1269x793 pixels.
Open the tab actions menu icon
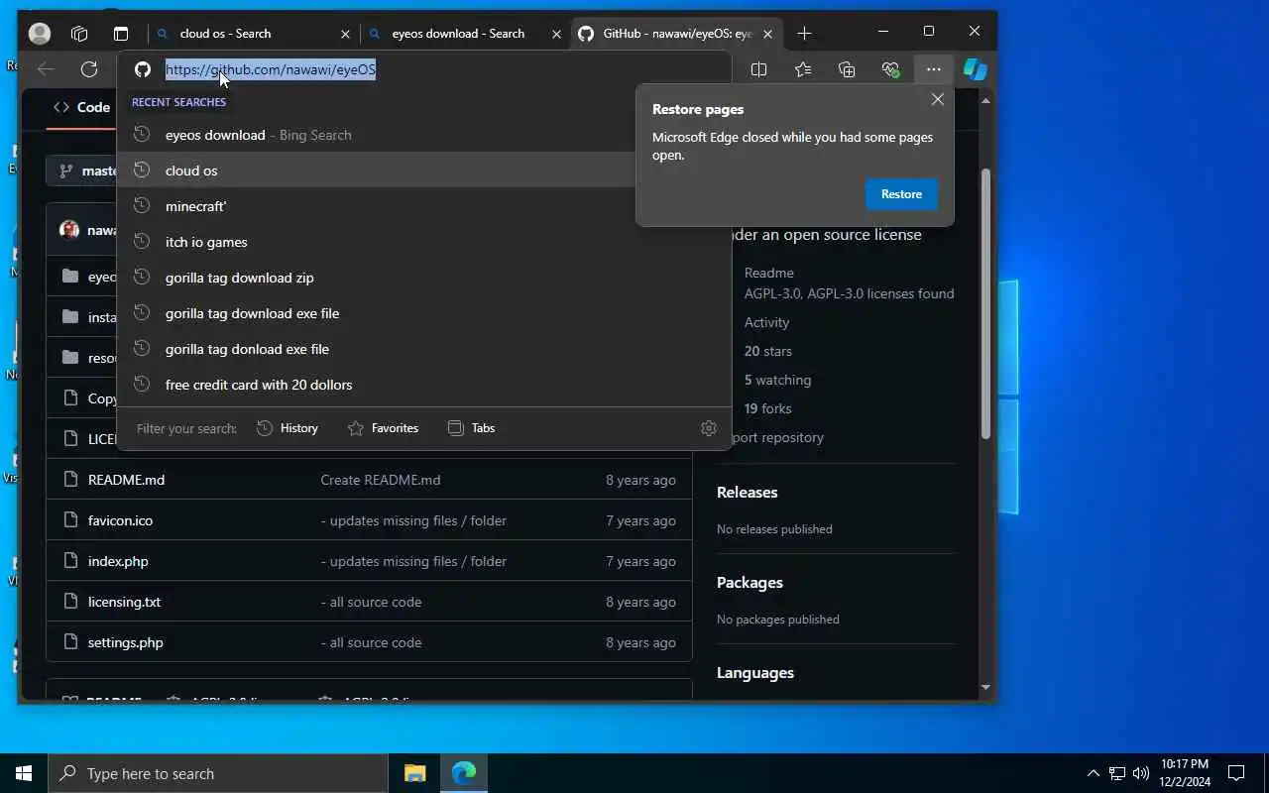point(121,34)
